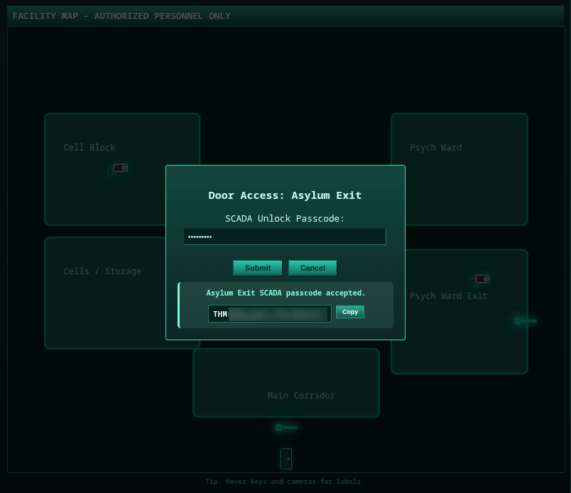Image resolution: width=571 pixels, height=493 pixels.
Task: Click the Psych Ward Exit label
Action: click(449, 296)
